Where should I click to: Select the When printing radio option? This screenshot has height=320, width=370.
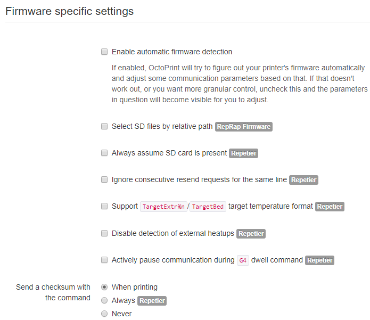(x=104, y=287)
